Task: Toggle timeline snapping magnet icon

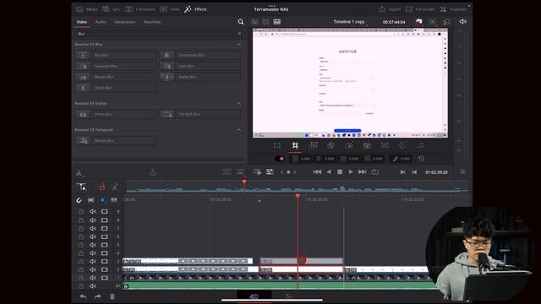Action: click(79, 200)
